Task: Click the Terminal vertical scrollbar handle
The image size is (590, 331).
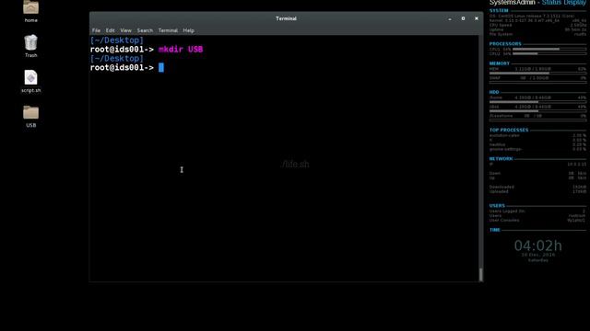Action: point(480,274)
